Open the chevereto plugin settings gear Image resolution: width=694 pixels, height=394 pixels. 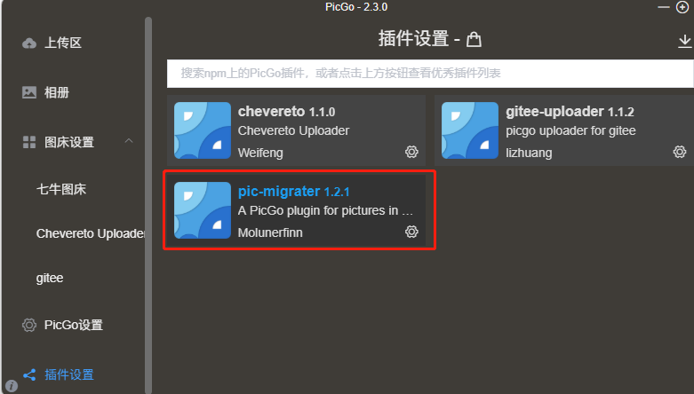411,152
